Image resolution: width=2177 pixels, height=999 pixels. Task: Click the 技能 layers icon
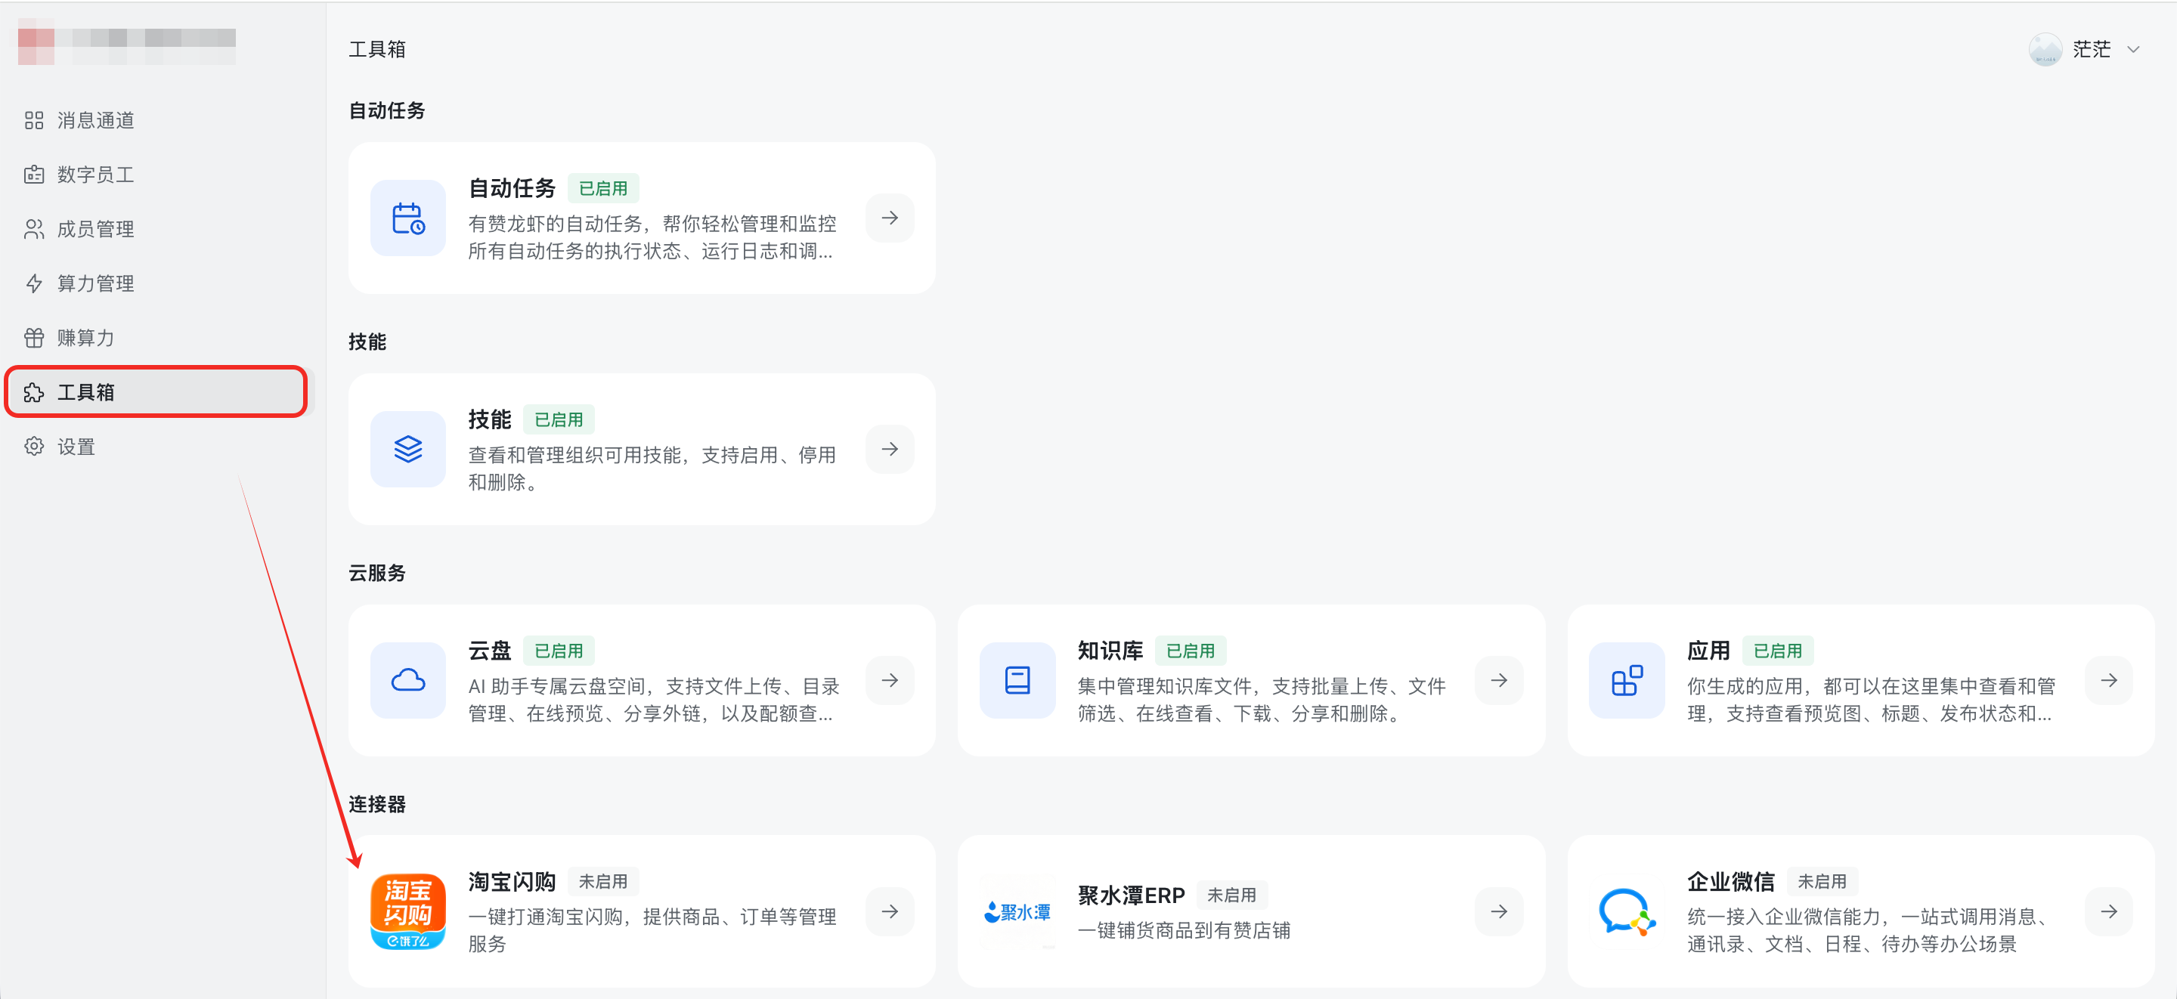click(x=408, y=449)
